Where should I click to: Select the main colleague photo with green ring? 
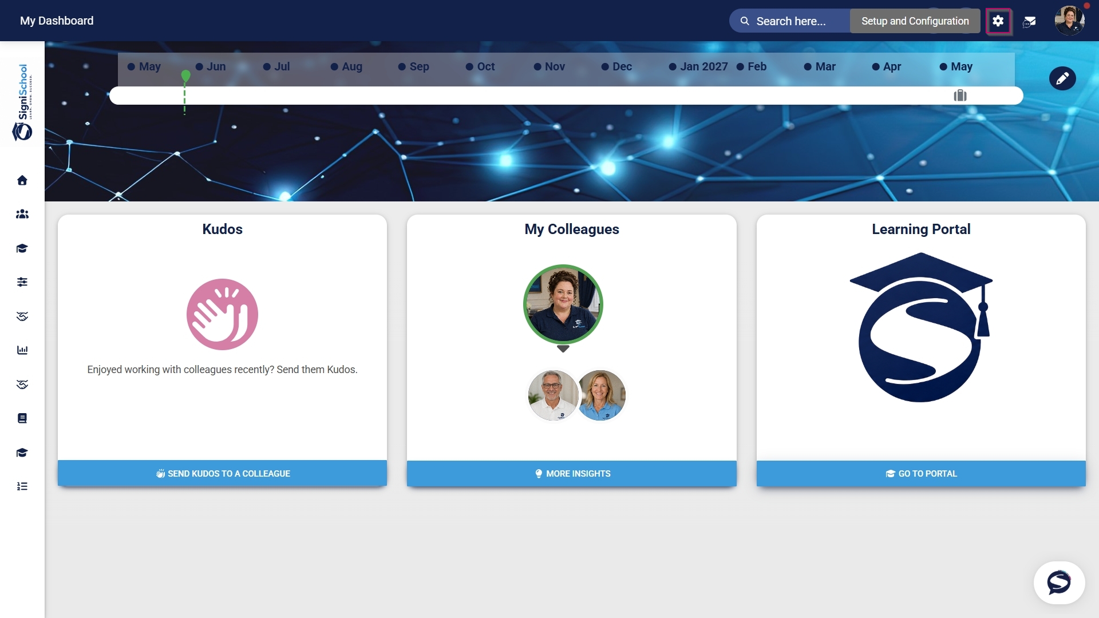(x=563, y=304)
